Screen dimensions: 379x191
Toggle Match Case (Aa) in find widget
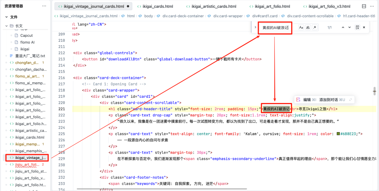click(301, 28)
